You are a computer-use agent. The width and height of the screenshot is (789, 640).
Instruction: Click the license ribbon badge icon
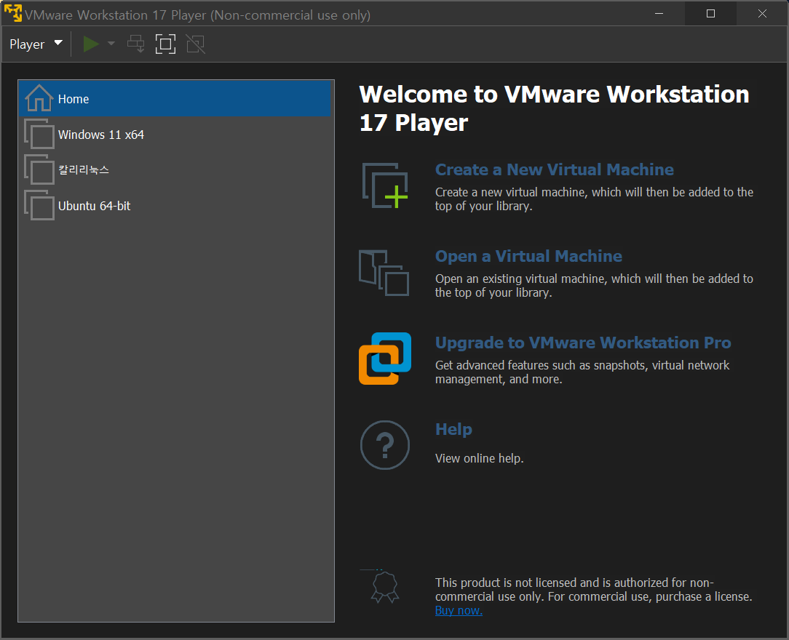385,587
